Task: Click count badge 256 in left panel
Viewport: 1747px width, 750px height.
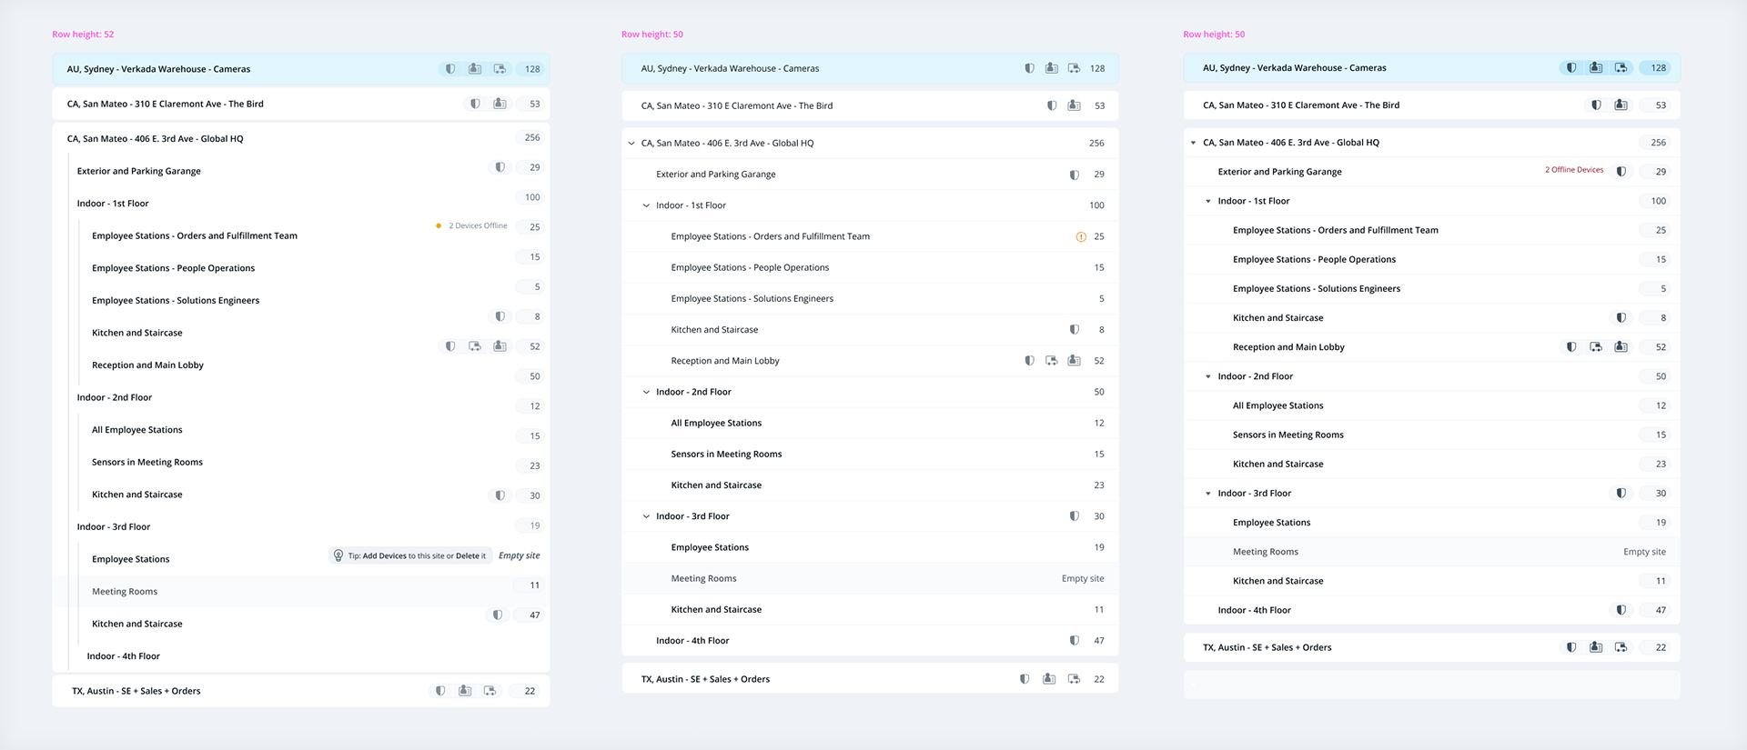Action: click(532, 138)
